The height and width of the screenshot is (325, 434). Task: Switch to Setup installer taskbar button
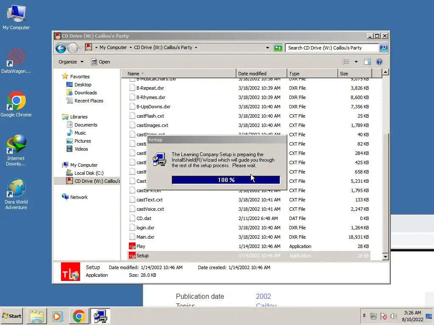coord(100,316)
